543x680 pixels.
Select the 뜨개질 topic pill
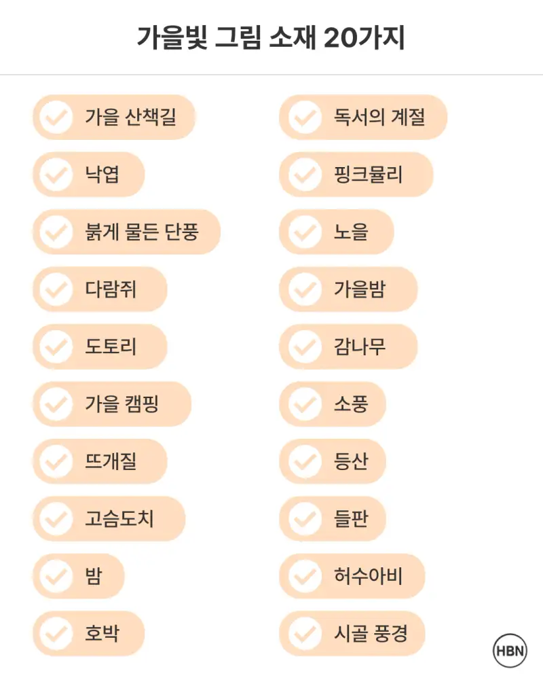[x=100, y=461]
